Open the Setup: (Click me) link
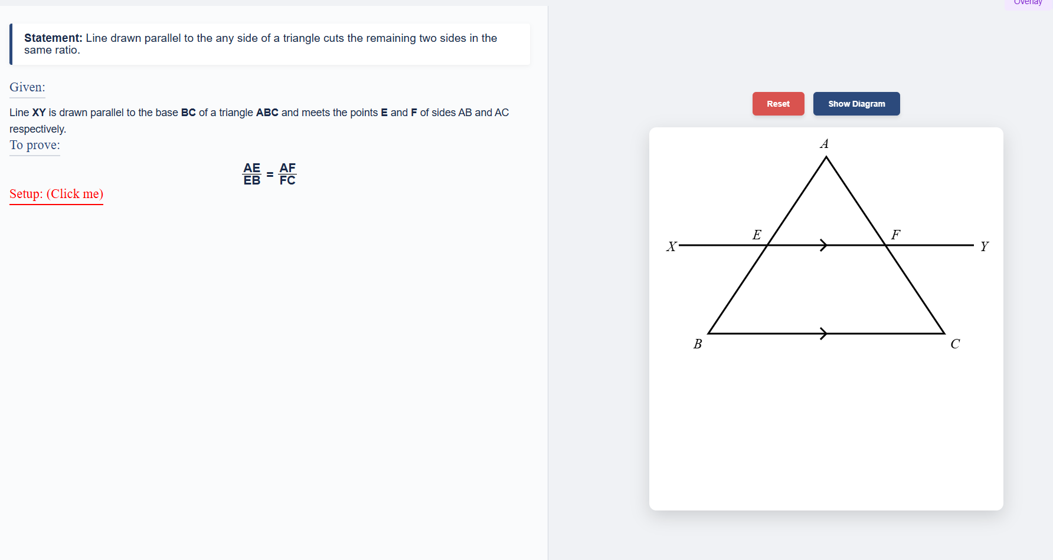The width and height of the screenshot is (1053, 560). [x=56, y=194]
